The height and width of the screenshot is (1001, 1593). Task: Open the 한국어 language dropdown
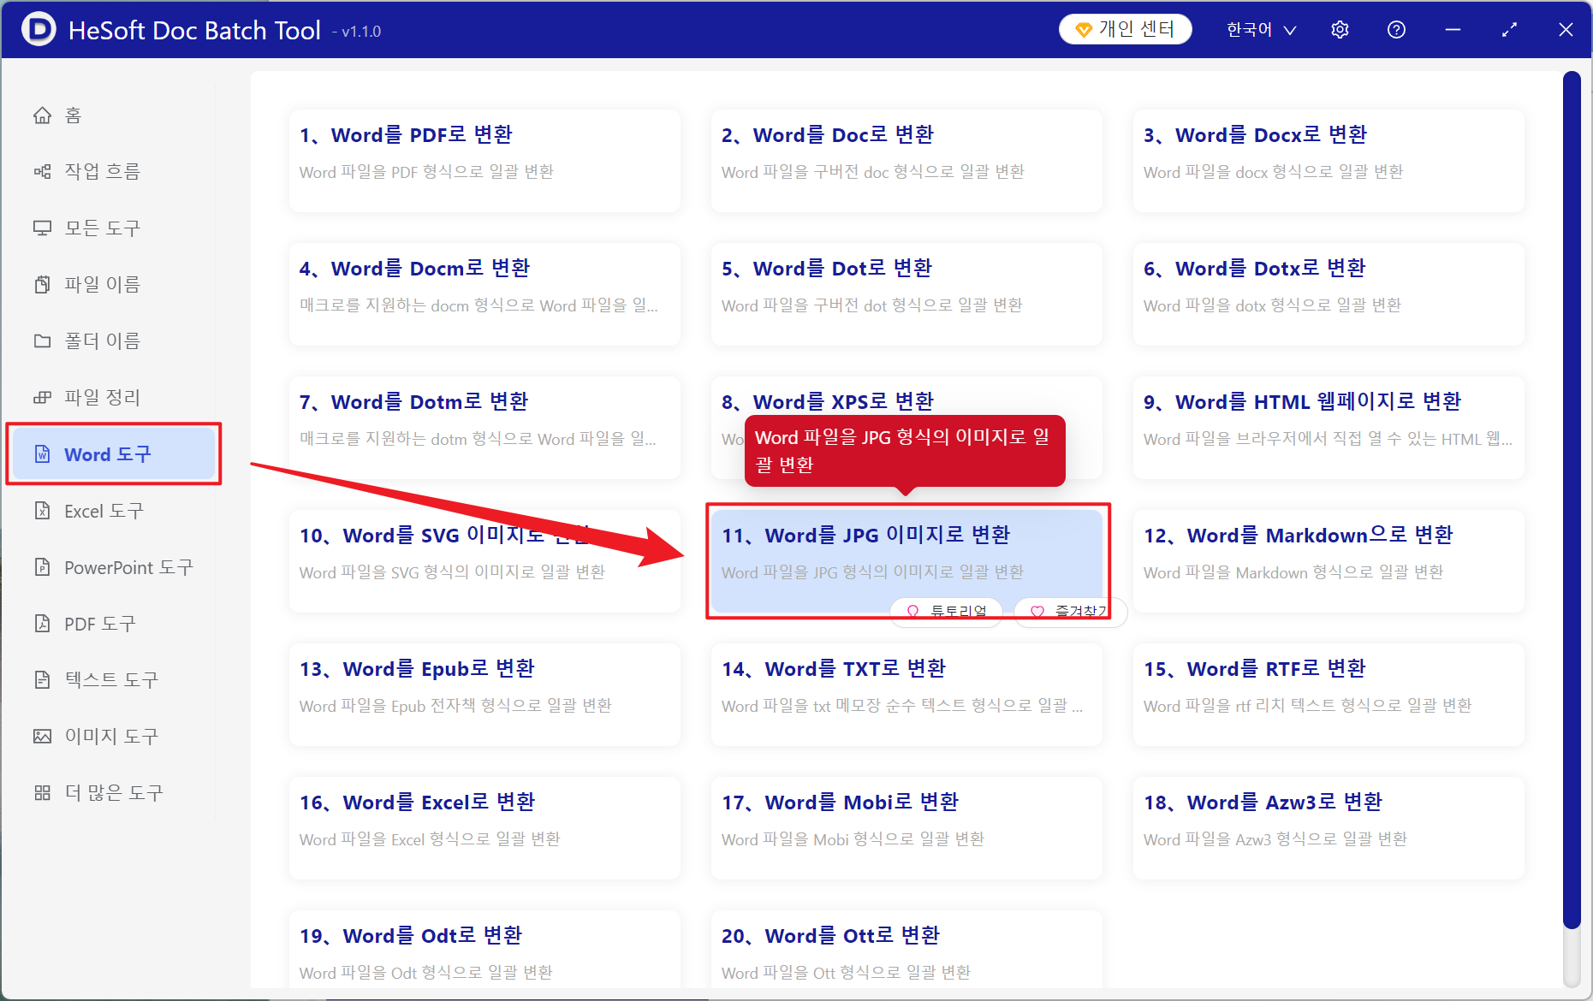click(1261, 30)
